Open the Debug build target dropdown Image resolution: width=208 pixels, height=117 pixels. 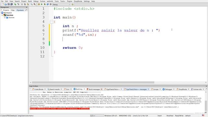coord(61,5)
